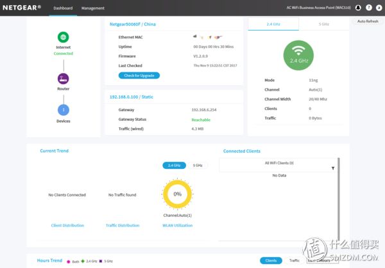Click the 5 GHz legend marker
385x268 pixels.
pos(101,261)
